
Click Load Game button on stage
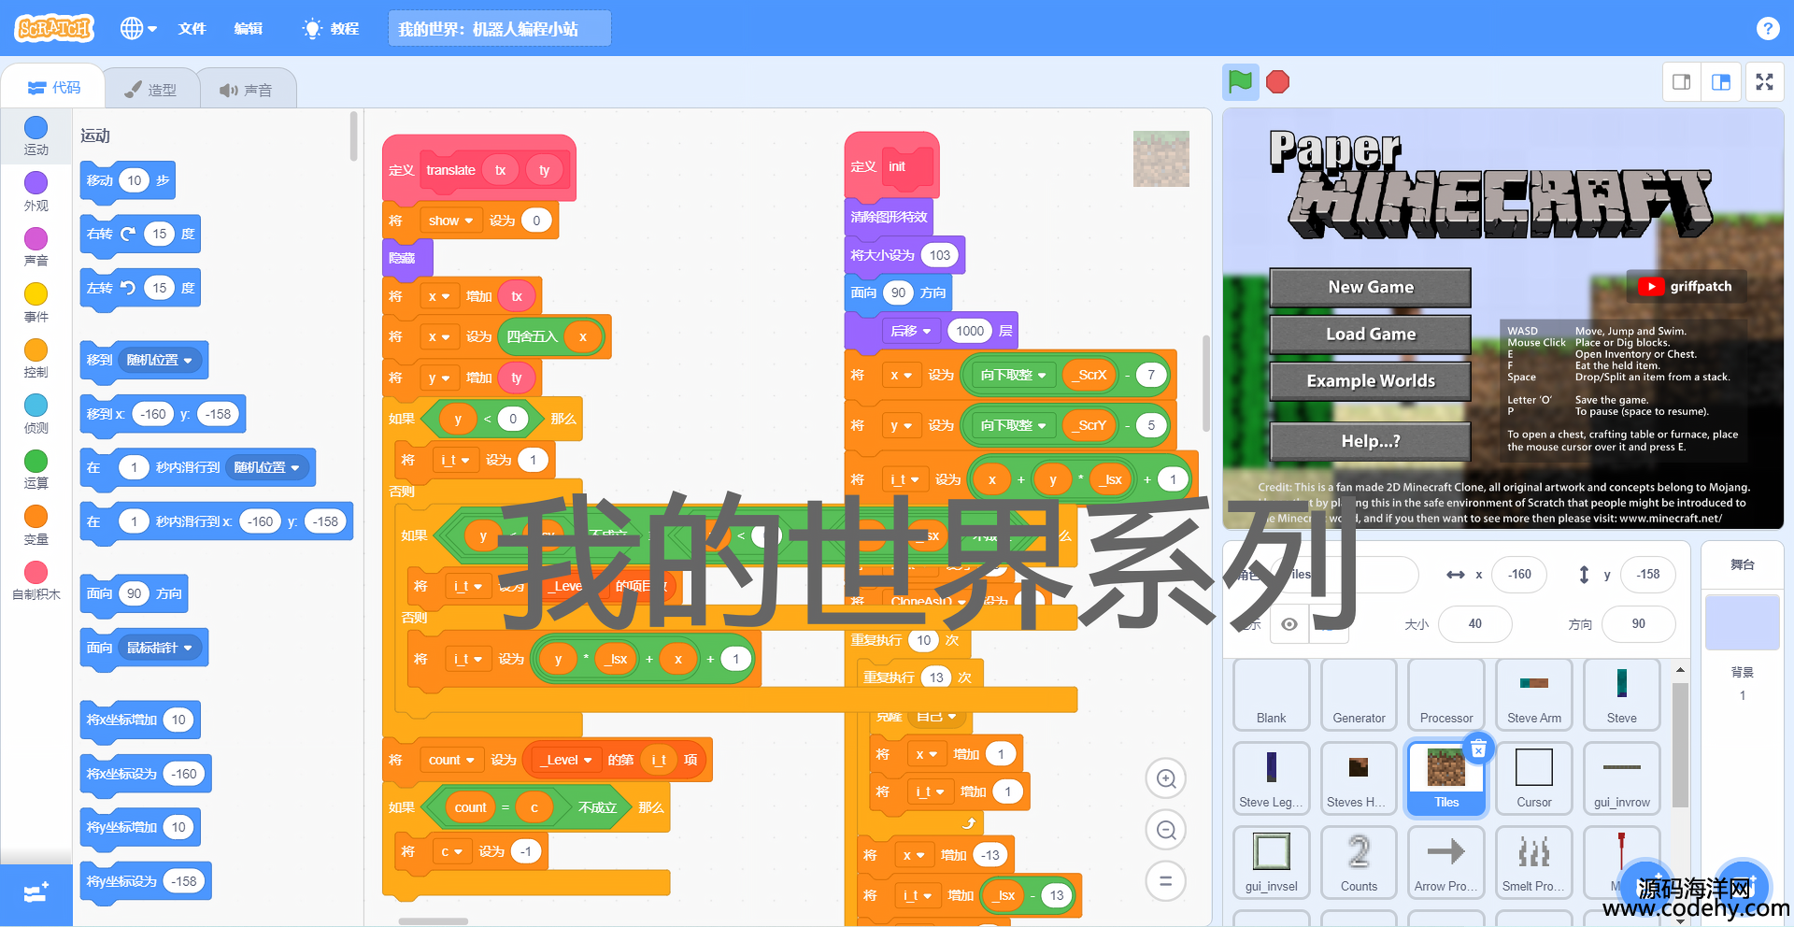pyautogui.click(x=1370, y=335)
